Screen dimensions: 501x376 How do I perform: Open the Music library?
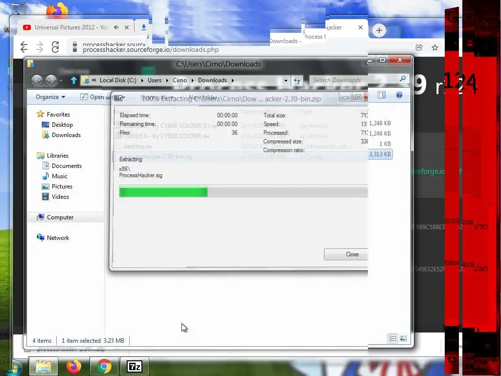click(59, 176)
